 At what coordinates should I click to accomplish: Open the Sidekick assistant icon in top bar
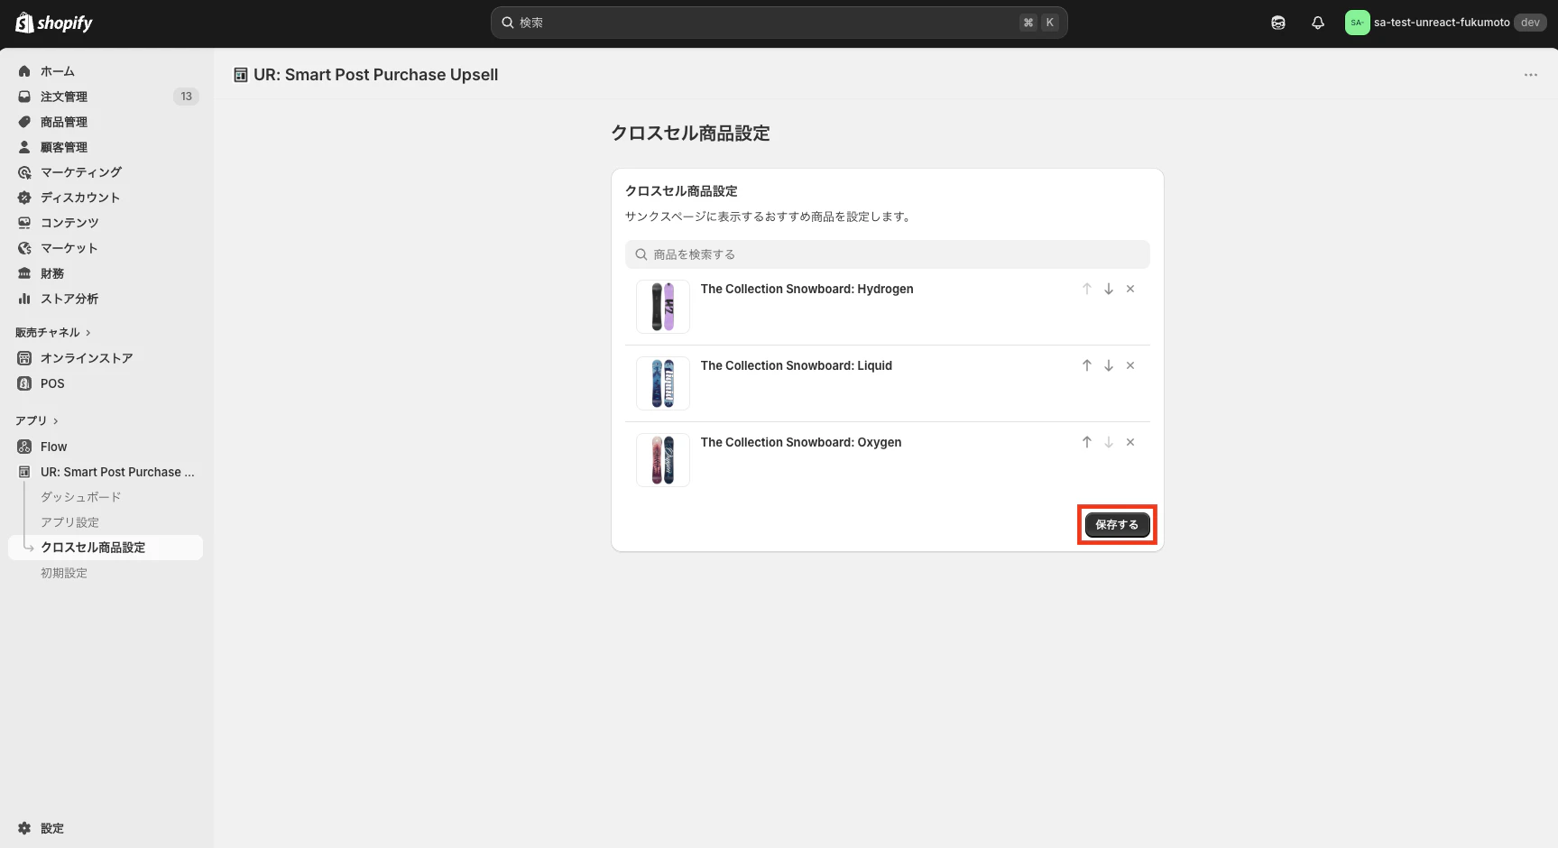[x=1278, y=23]
